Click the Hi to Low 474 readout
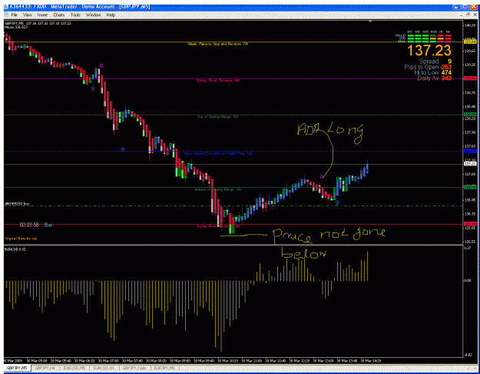The height and width of the screenshot is (374, 480). [433, 72]
